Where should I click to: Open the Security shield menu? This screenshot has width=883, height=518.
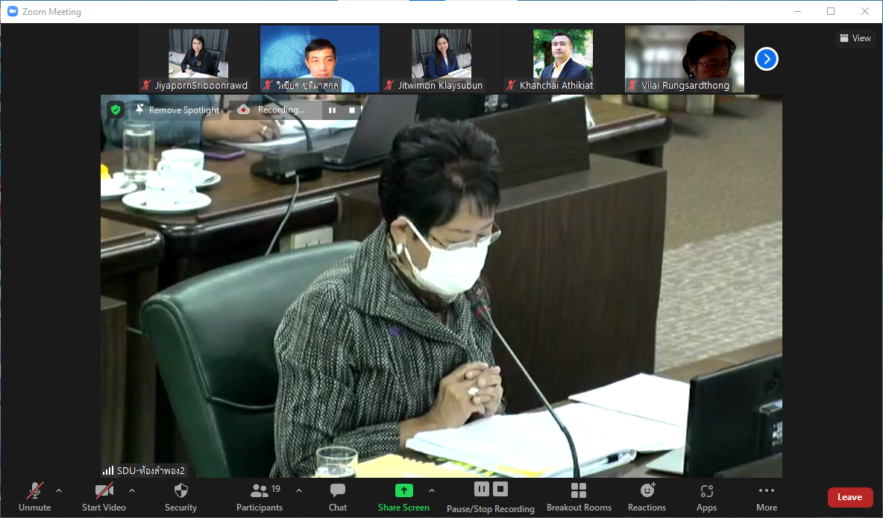coord(180,498)
